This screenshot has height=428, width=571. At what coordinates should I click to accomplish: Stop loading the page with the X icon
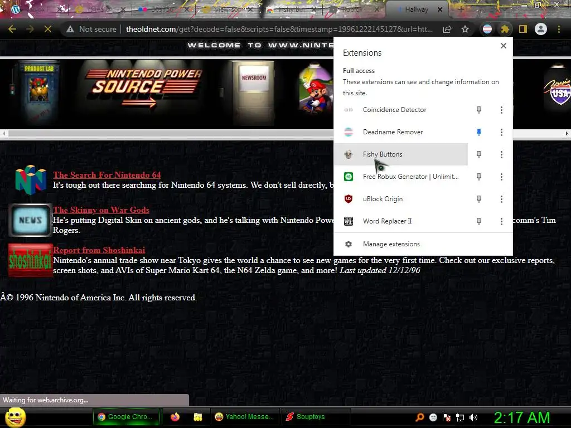click(48, 29)
